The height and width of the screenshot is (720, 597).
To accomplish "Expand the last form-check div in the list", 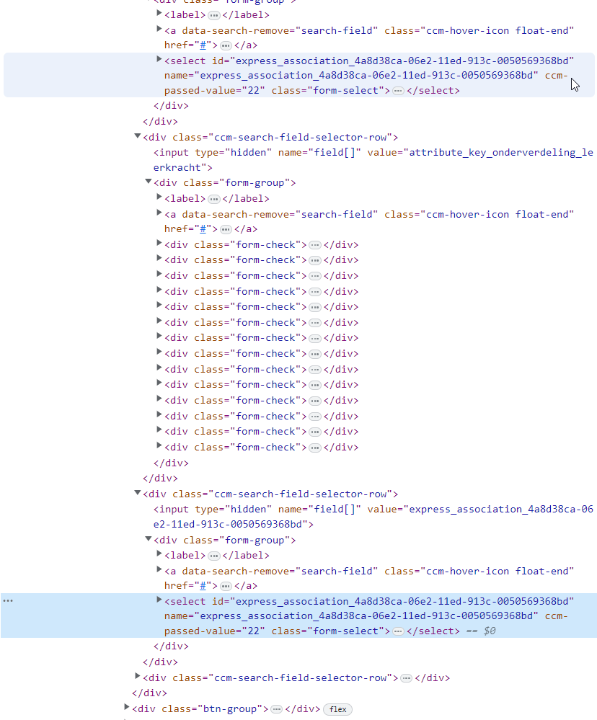I will (x=159, y=445).
